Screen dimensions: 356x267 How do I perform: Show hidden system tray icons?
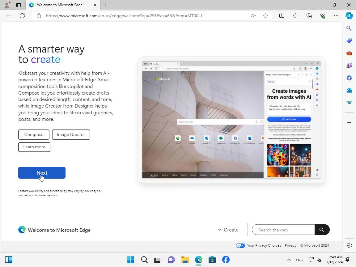[x=289, y=260]
